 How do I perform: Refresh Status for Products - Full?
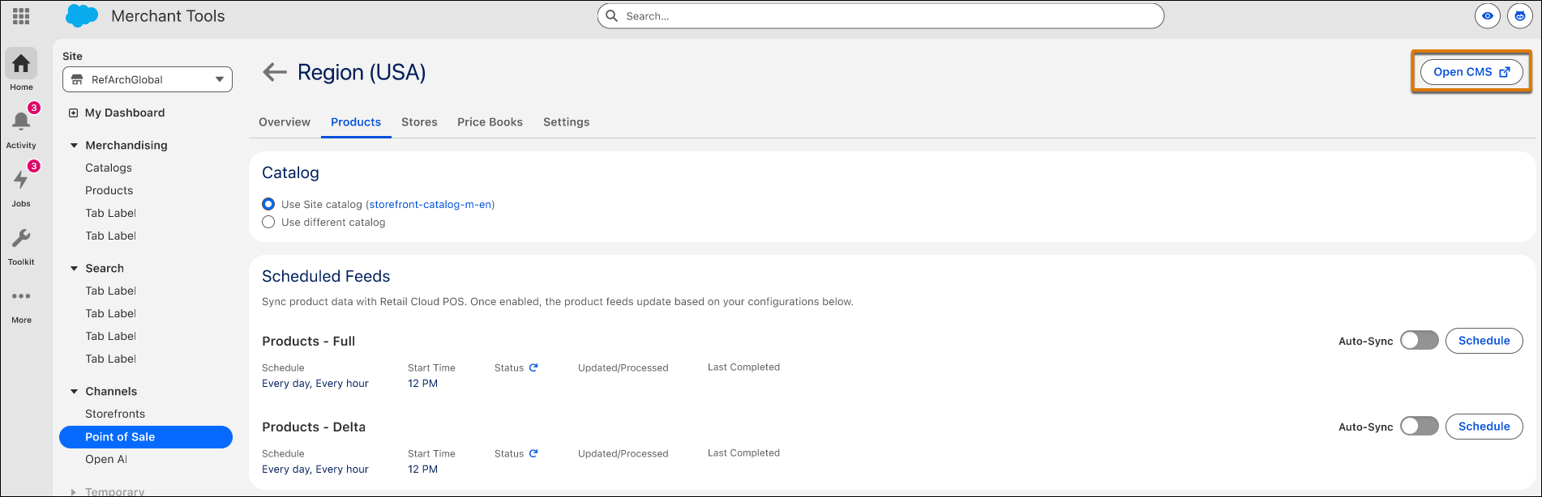point(533,367)
